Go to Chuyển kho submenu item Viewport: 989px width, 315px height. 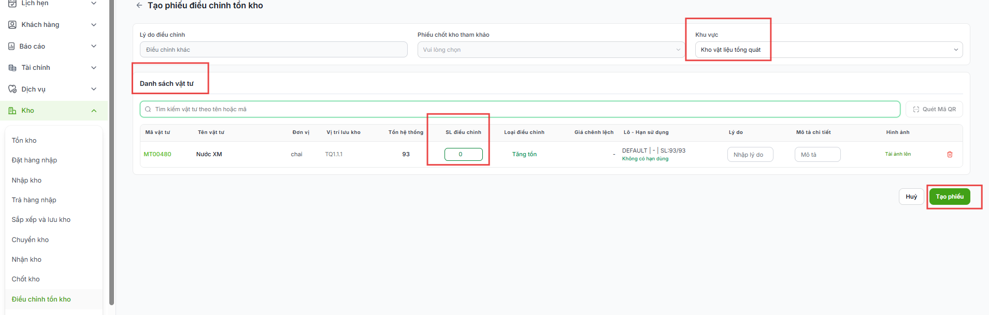coord(30,239)
